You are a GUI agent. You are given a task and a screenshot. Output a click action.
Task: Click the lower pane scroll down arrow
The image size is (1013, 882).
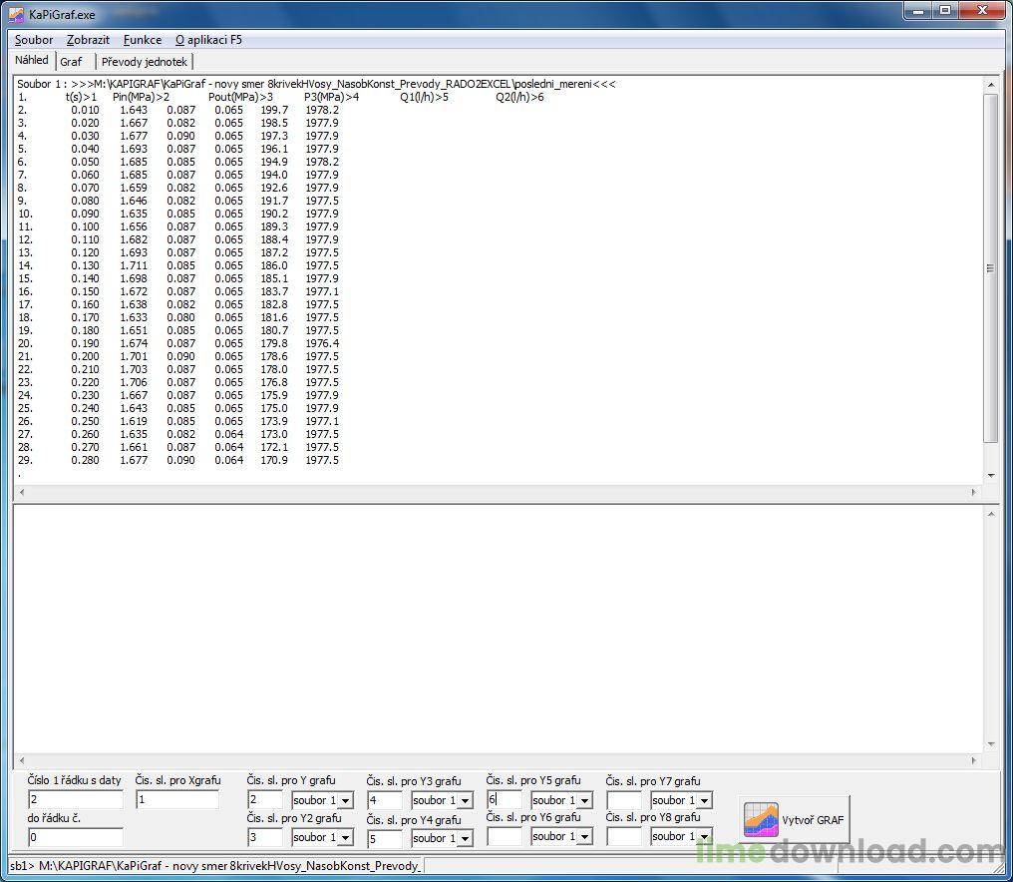[x=990, y=744]
